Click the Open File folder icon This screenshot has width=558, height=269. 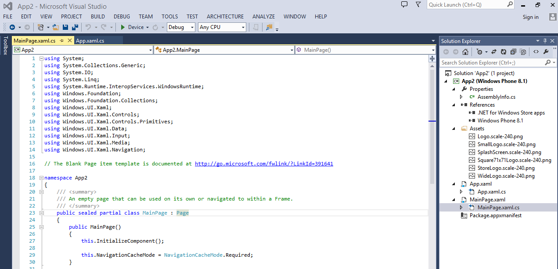(56, 27)
